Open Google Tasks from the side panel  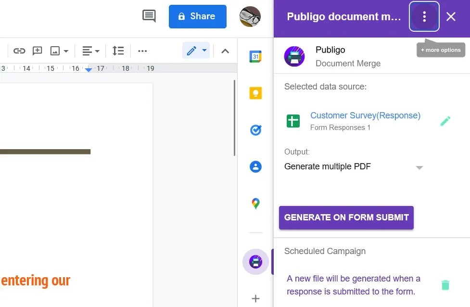click(x=255, y=130)
